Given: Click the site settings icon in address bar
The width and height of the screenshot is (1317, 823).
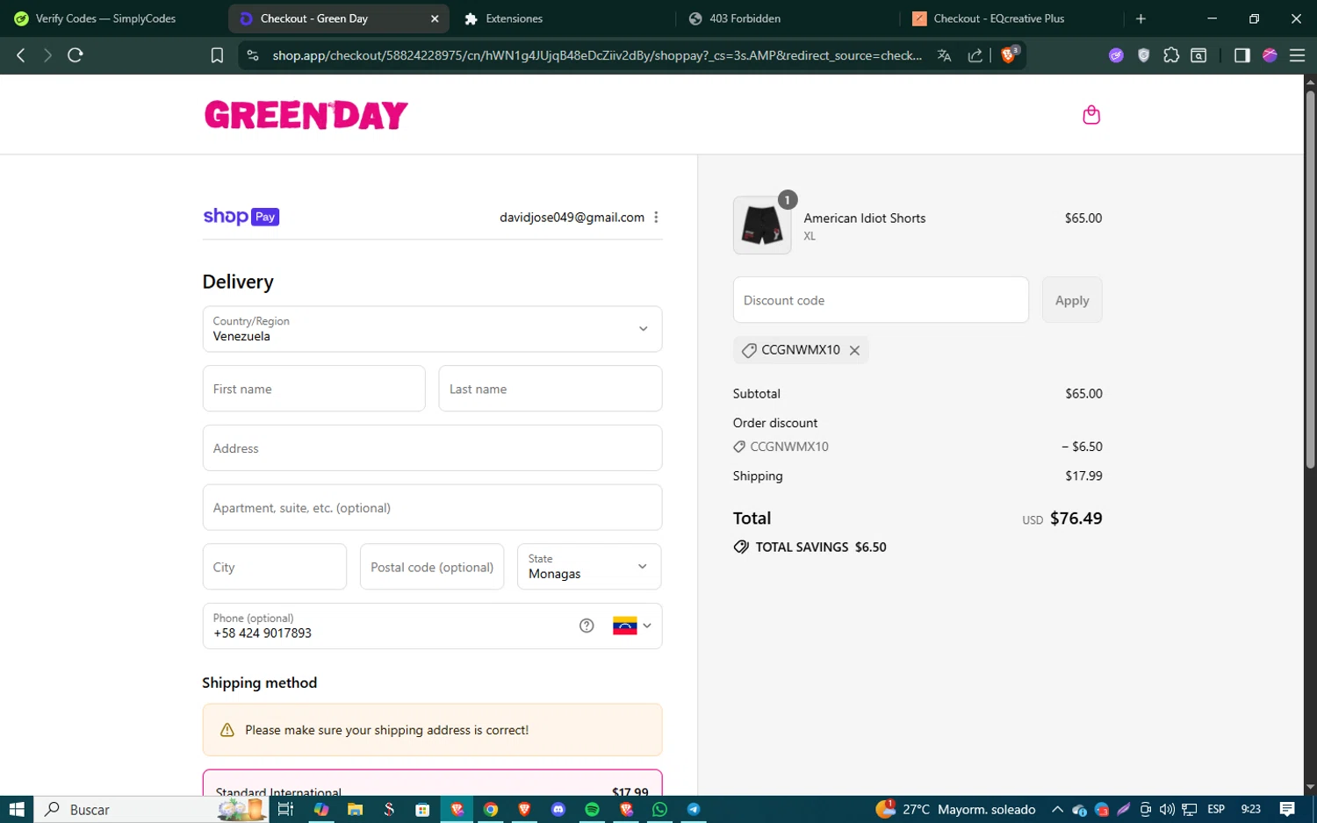Looking at the screenshot, I should [253, 55].
